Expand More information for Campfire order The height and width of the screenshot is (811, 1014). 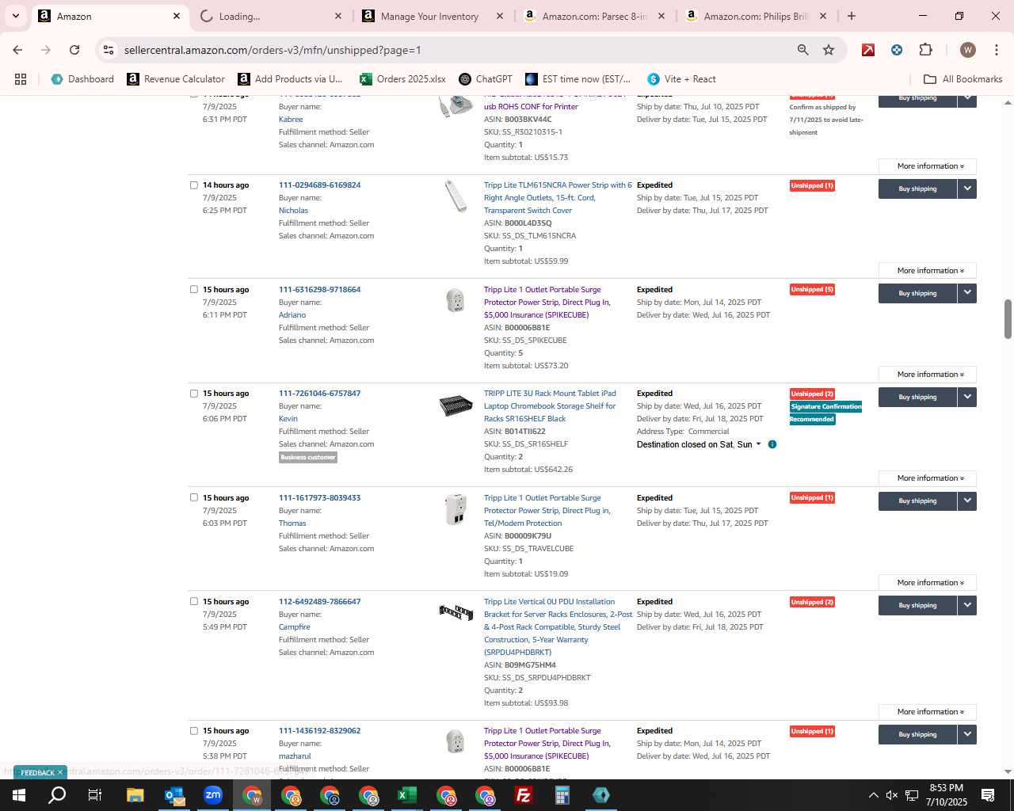[x=928, y=712]
